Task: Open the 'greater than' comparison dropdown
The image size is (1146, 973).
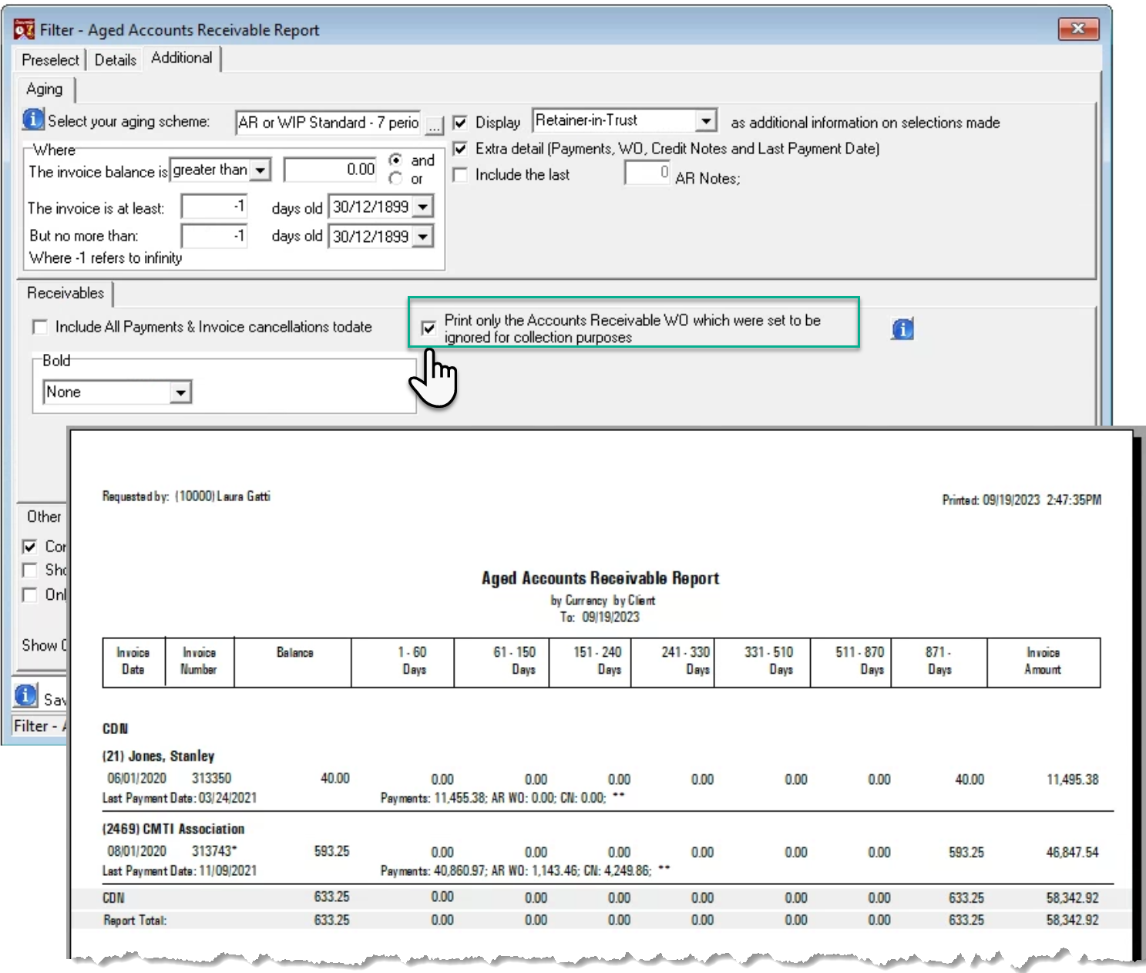Action: tap(260, 170)
